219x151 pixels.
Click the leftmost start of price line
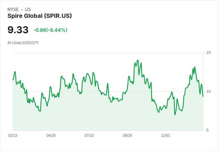[13, 80]
